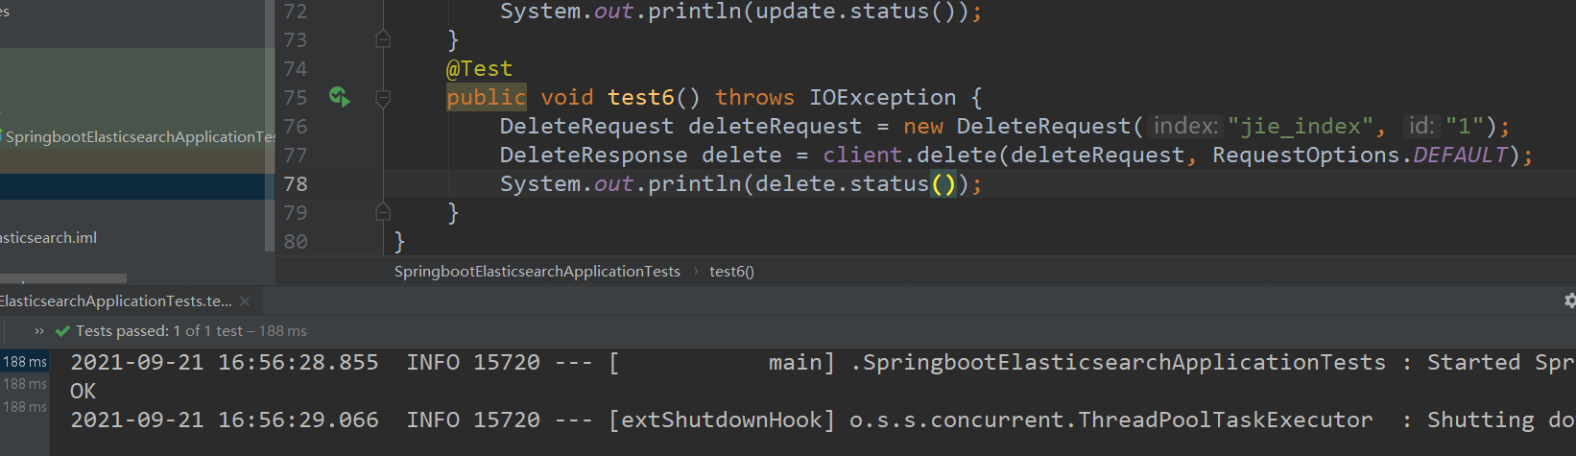Run test6 using the gutter run icon
The image size is (1576, 456).
point(339,97)
